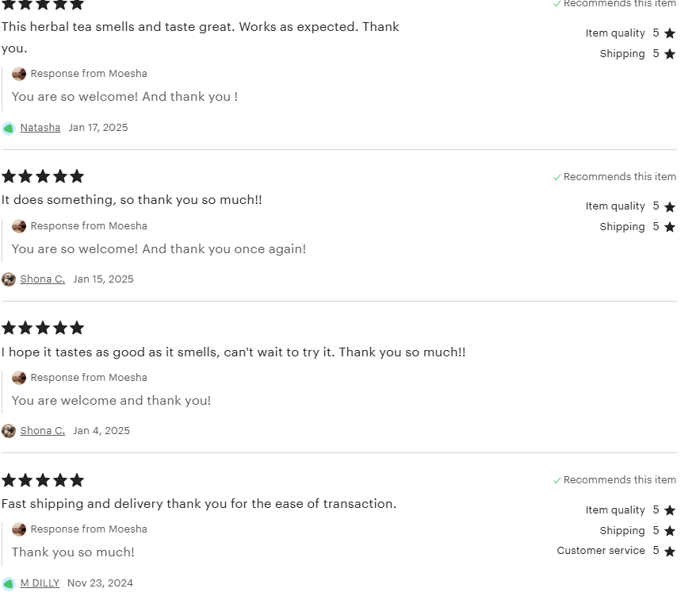
Task: Click M DILLY's green reviewer avatar icon
Action: pyautogui.click(x=9, y=583)
